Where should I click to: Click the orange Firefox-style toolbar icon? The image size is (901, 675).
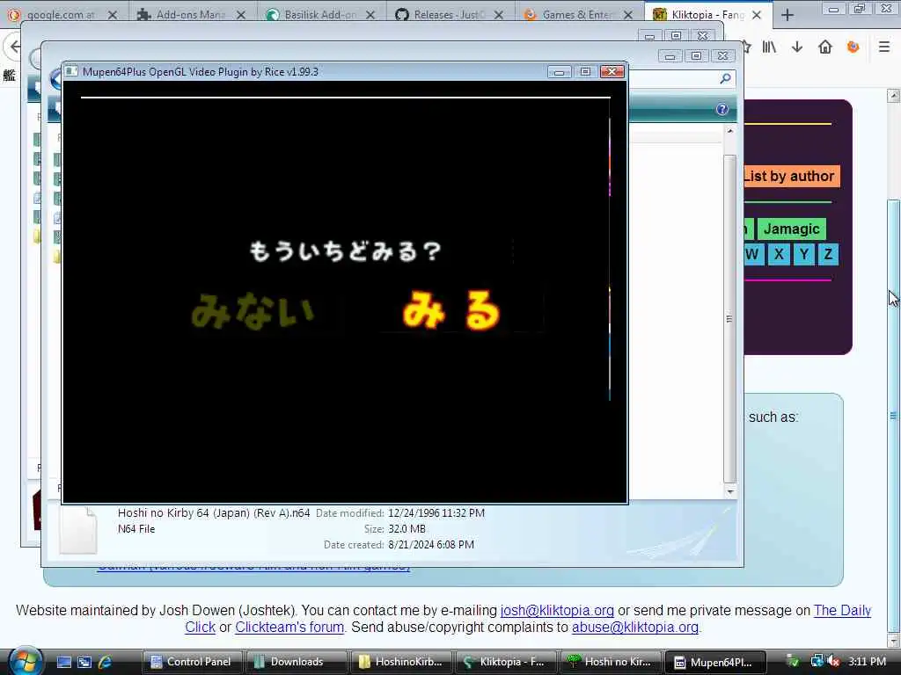pos(853,47)
